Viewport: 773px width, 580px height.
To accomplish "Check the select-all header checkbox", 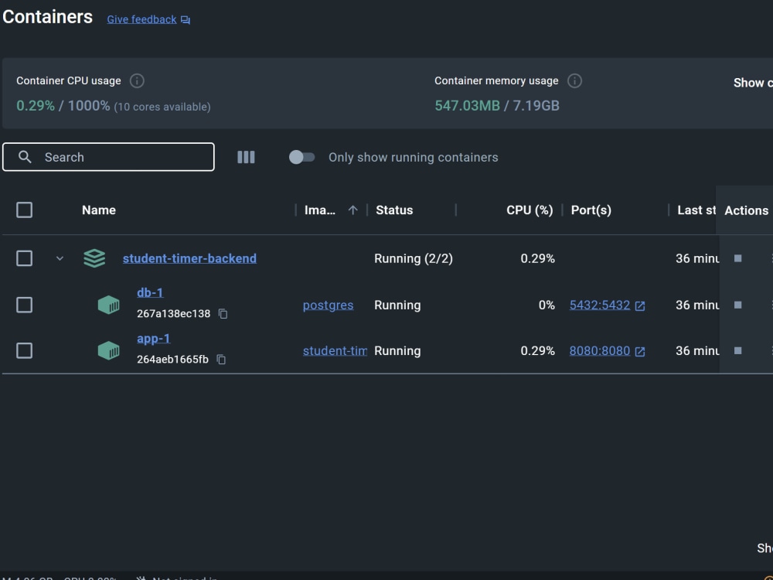I will pos(24,210).
